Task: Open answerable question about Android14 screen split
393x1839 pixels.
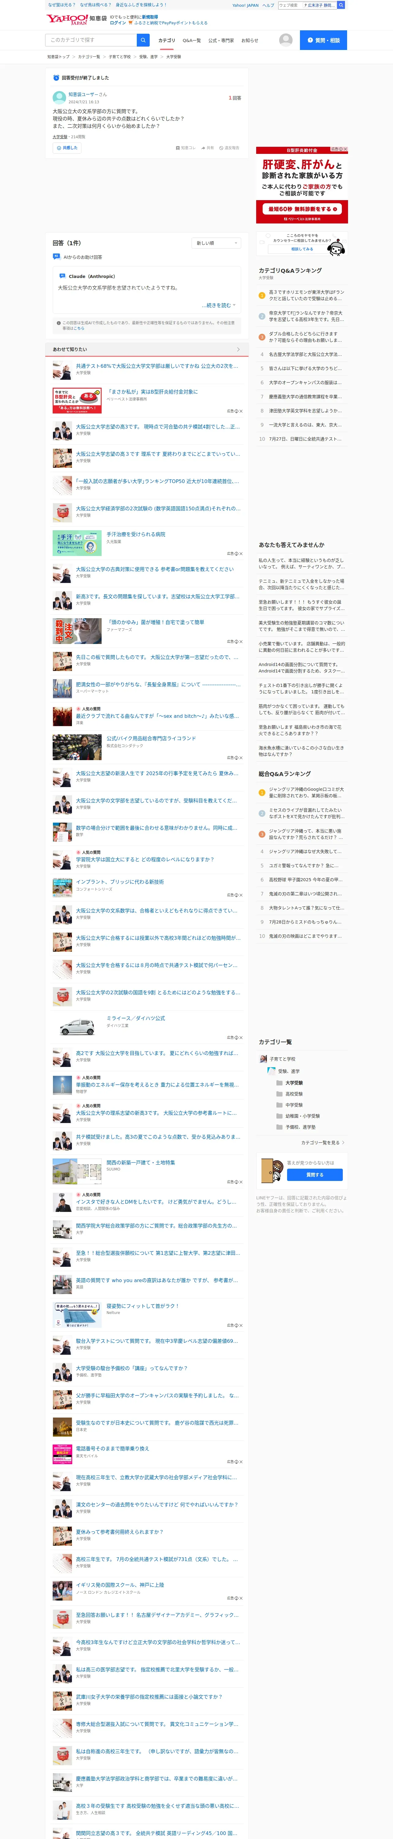Action: point(302,668)
